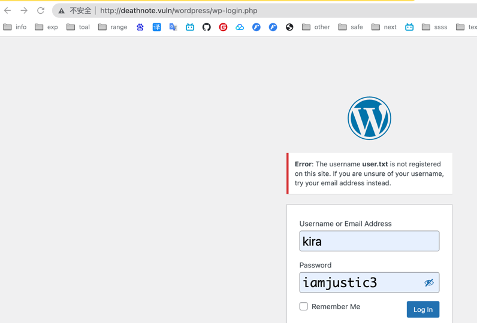
Task: Open the Baidu paw bookmark
Action: [x=140, y=27]
